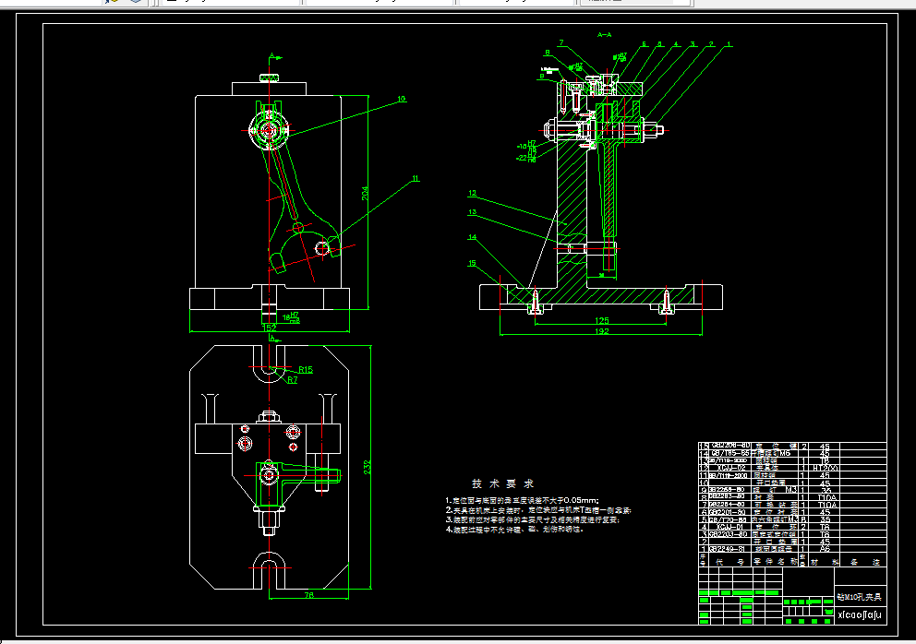Select requirement line 1 mentioning 0.05mm
This screenshot has height=644, width=916.
(523, 500)
